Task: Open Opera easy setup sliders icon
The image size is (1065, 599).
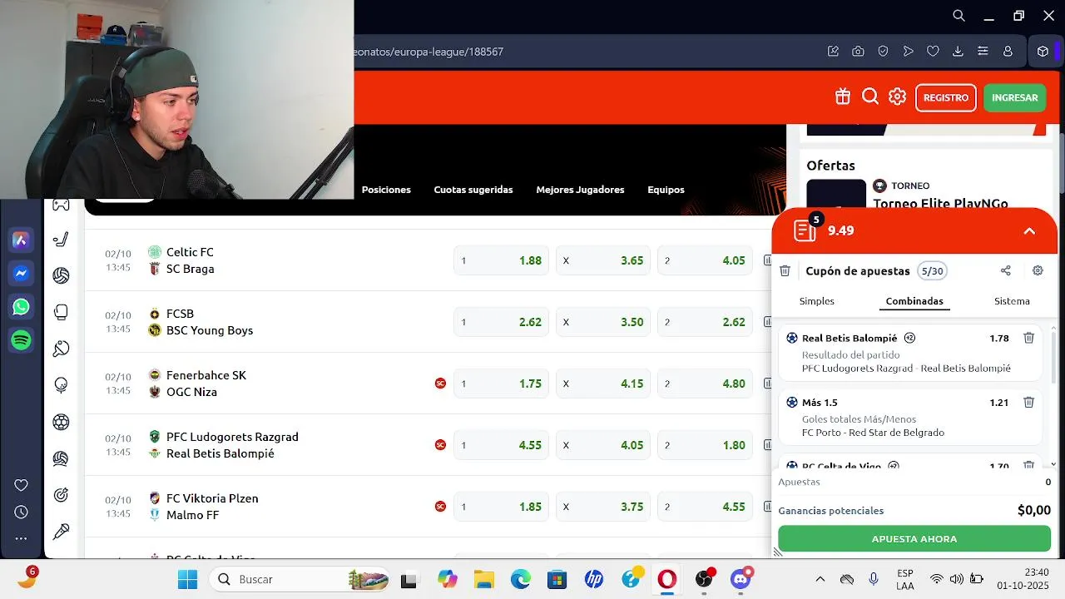Action: click(x=983, y=52)
